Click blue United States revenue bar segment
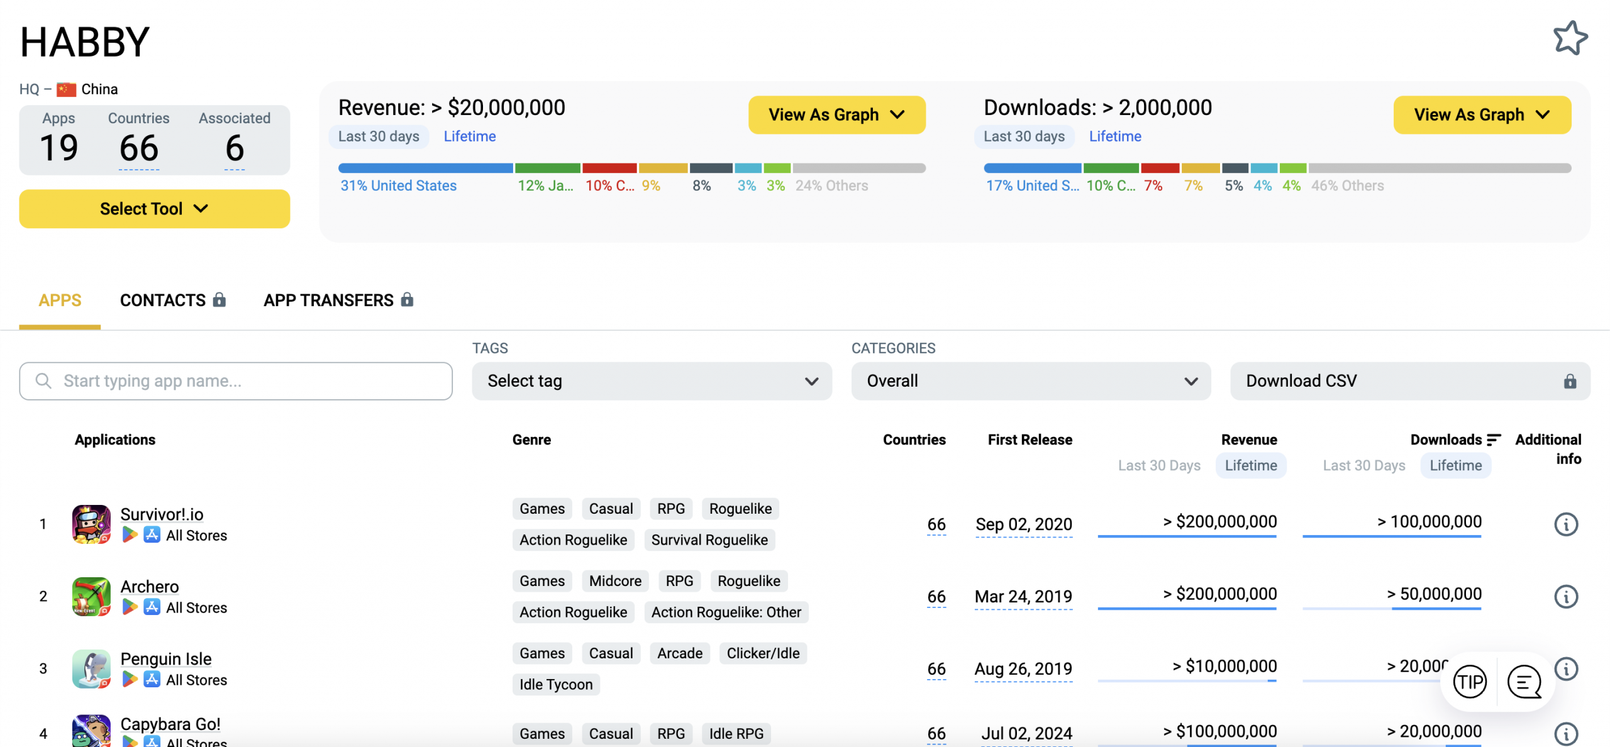The width and height of the screenshot is (1610, 747). 426,168
